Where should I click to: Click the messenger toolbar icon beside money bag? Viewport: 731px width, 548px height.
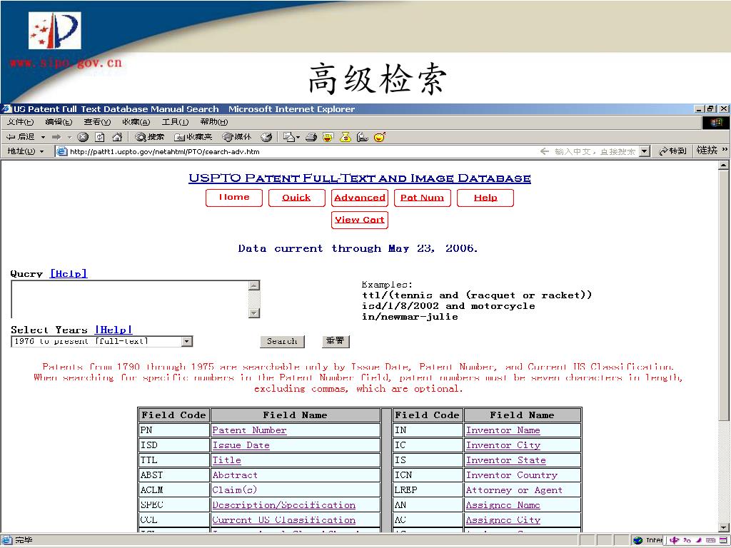(x=362, y=137)
